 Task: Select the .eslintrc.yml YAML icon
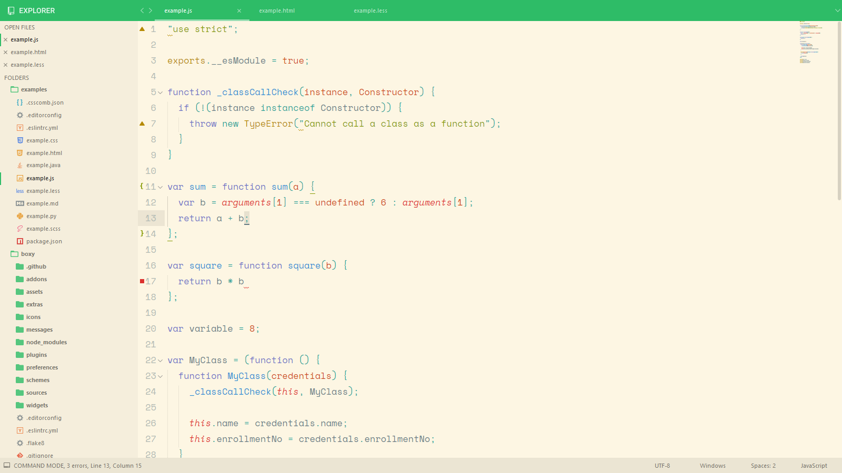click(x=19, y=128)
